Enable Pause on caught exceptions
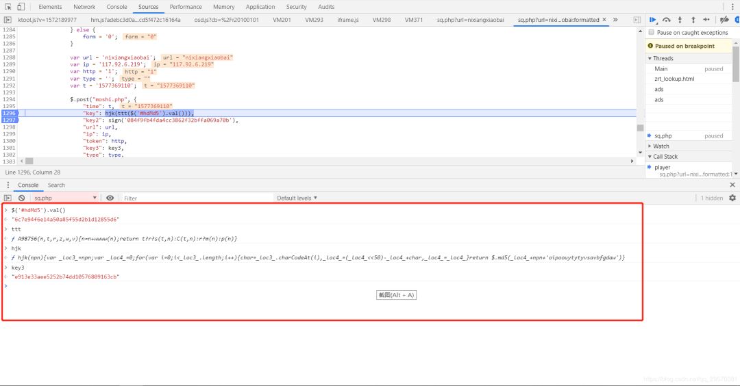The height and width of the screenshot is (386, 740). [651, 32]
